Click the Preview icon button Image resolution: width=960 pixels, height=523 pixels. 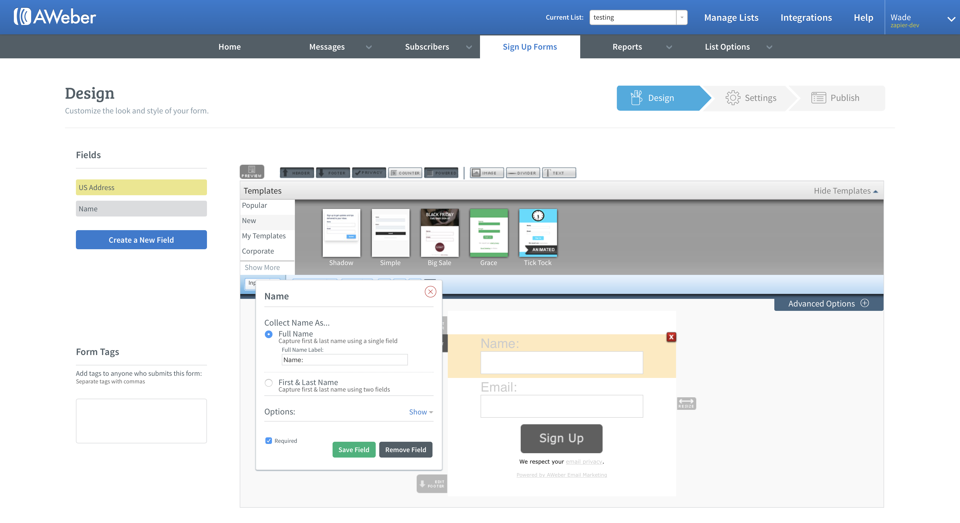tap(251, 172)
